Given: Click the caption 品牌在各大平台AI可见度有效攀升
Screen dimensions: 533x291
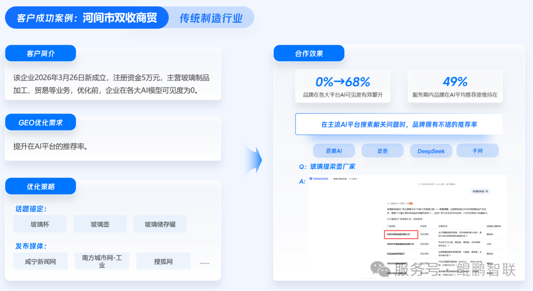Looking at the screenshot, I should 343,95.
